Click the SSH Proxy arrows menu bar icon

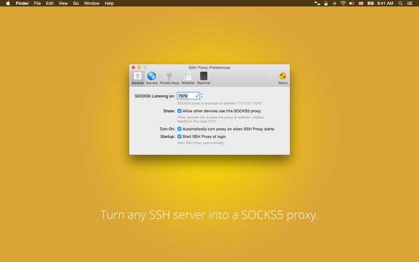(x=317, y=3)
